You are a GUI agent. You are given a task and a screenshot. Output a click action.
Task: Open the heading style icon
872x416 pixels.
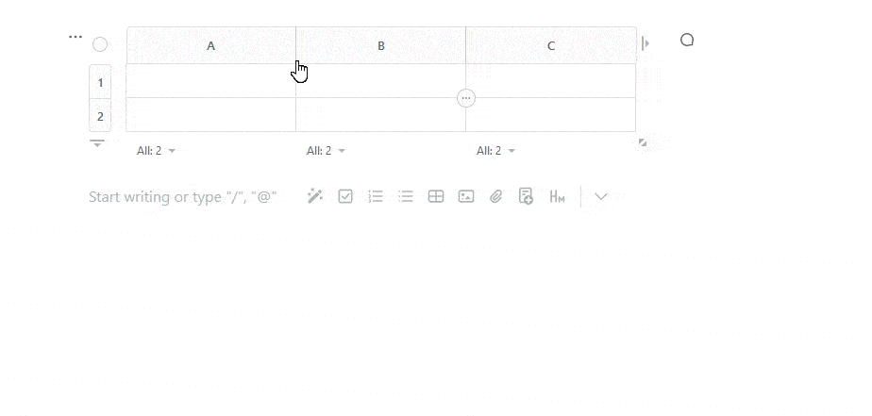pyautogui.click(x=557, y=196)
